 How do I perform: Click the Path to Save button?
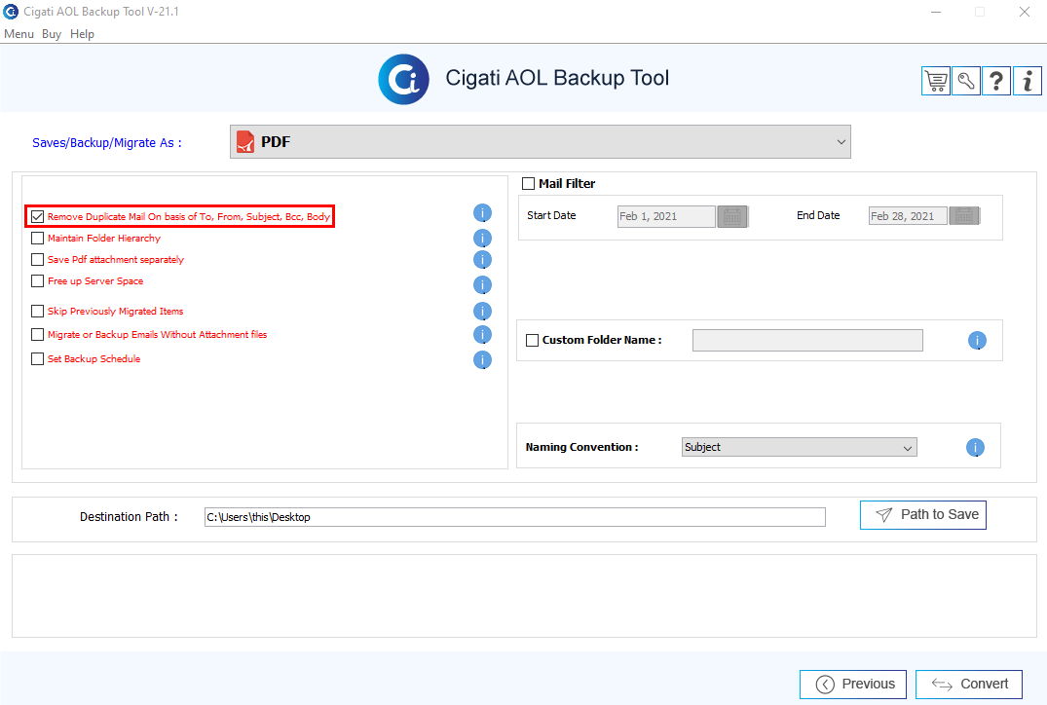coord(922,515)
